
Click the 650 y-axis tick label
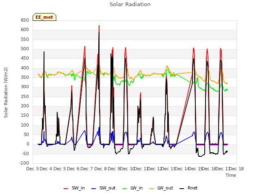(x=25, y=20)
